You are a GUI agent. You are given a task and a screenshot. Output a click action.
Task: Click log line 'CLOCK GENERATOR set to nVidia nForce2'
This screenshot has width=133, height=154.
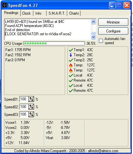point(38,34)
